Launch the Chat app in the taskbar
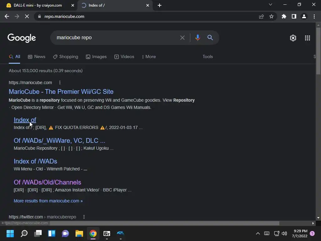Viewport: 321px width, 241px height. 65,233
